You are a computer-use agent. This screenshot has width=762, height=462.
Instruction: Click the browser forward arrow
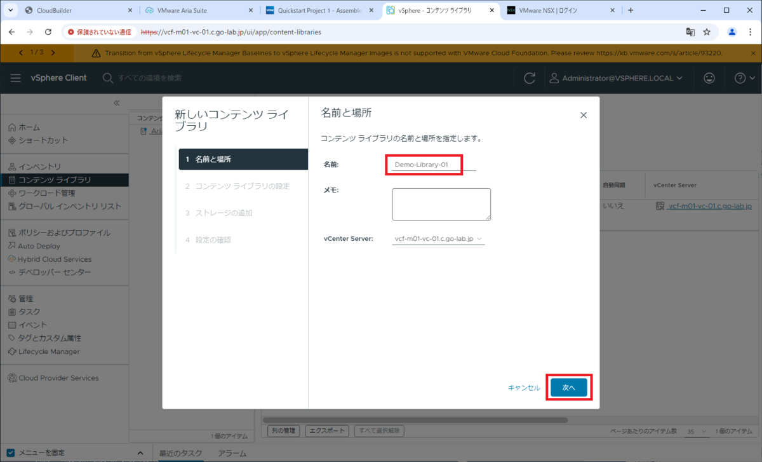pos(30,32)
